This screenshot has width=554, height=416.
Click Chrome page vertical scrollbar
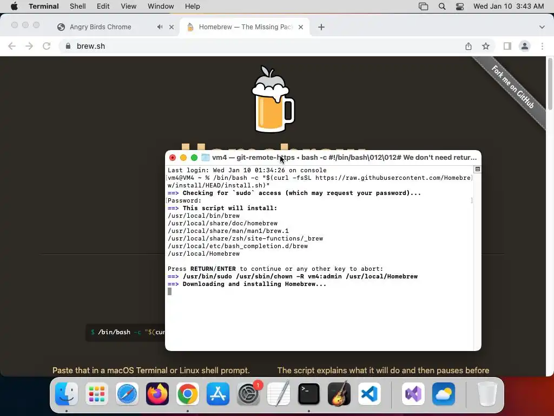(x=550, y=84)
